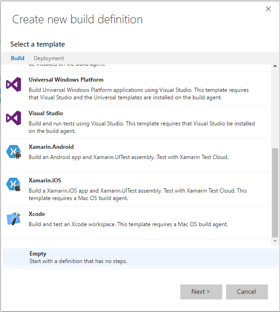Click the Universal Windows Platform description text
The height and width of the screenshot is (312, 280).
pyautogui.click(x=139, y=94)
